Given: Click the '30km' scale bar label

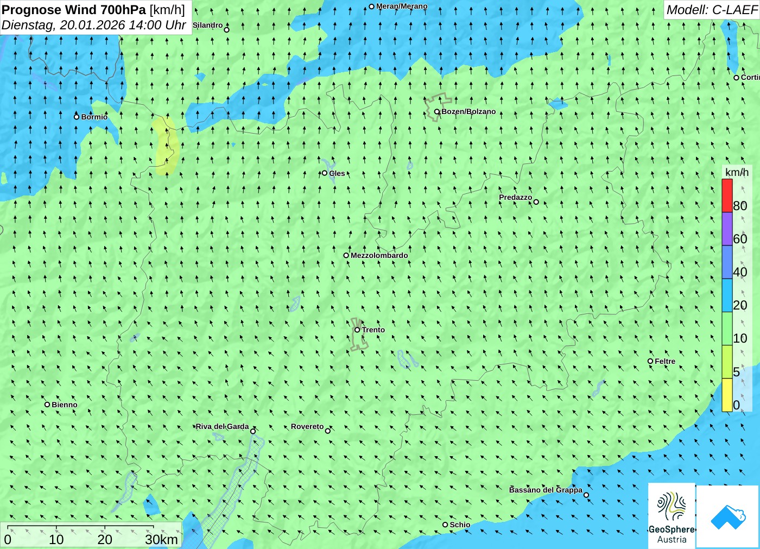Looking at the screenshot, I should tap(161, 539).
